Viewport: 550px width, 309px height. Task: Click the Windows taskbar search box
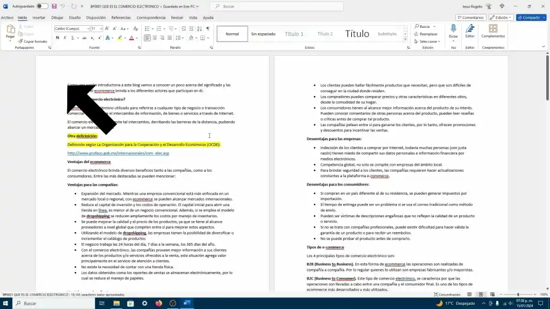pyautogui.click(x=54, y=304)
